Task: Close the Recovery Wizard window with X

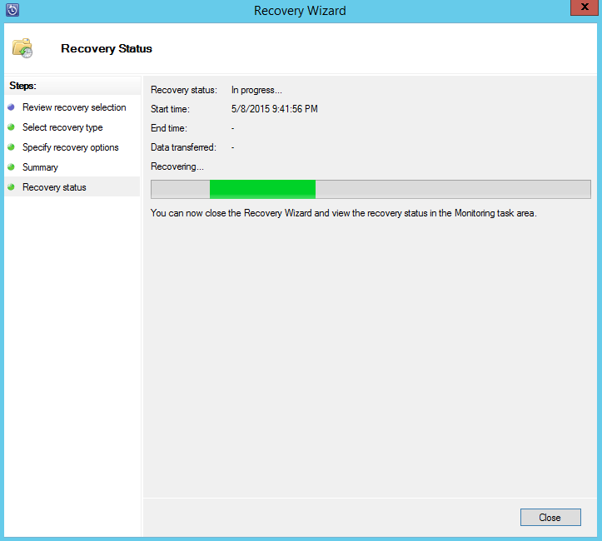Action: 584,7
